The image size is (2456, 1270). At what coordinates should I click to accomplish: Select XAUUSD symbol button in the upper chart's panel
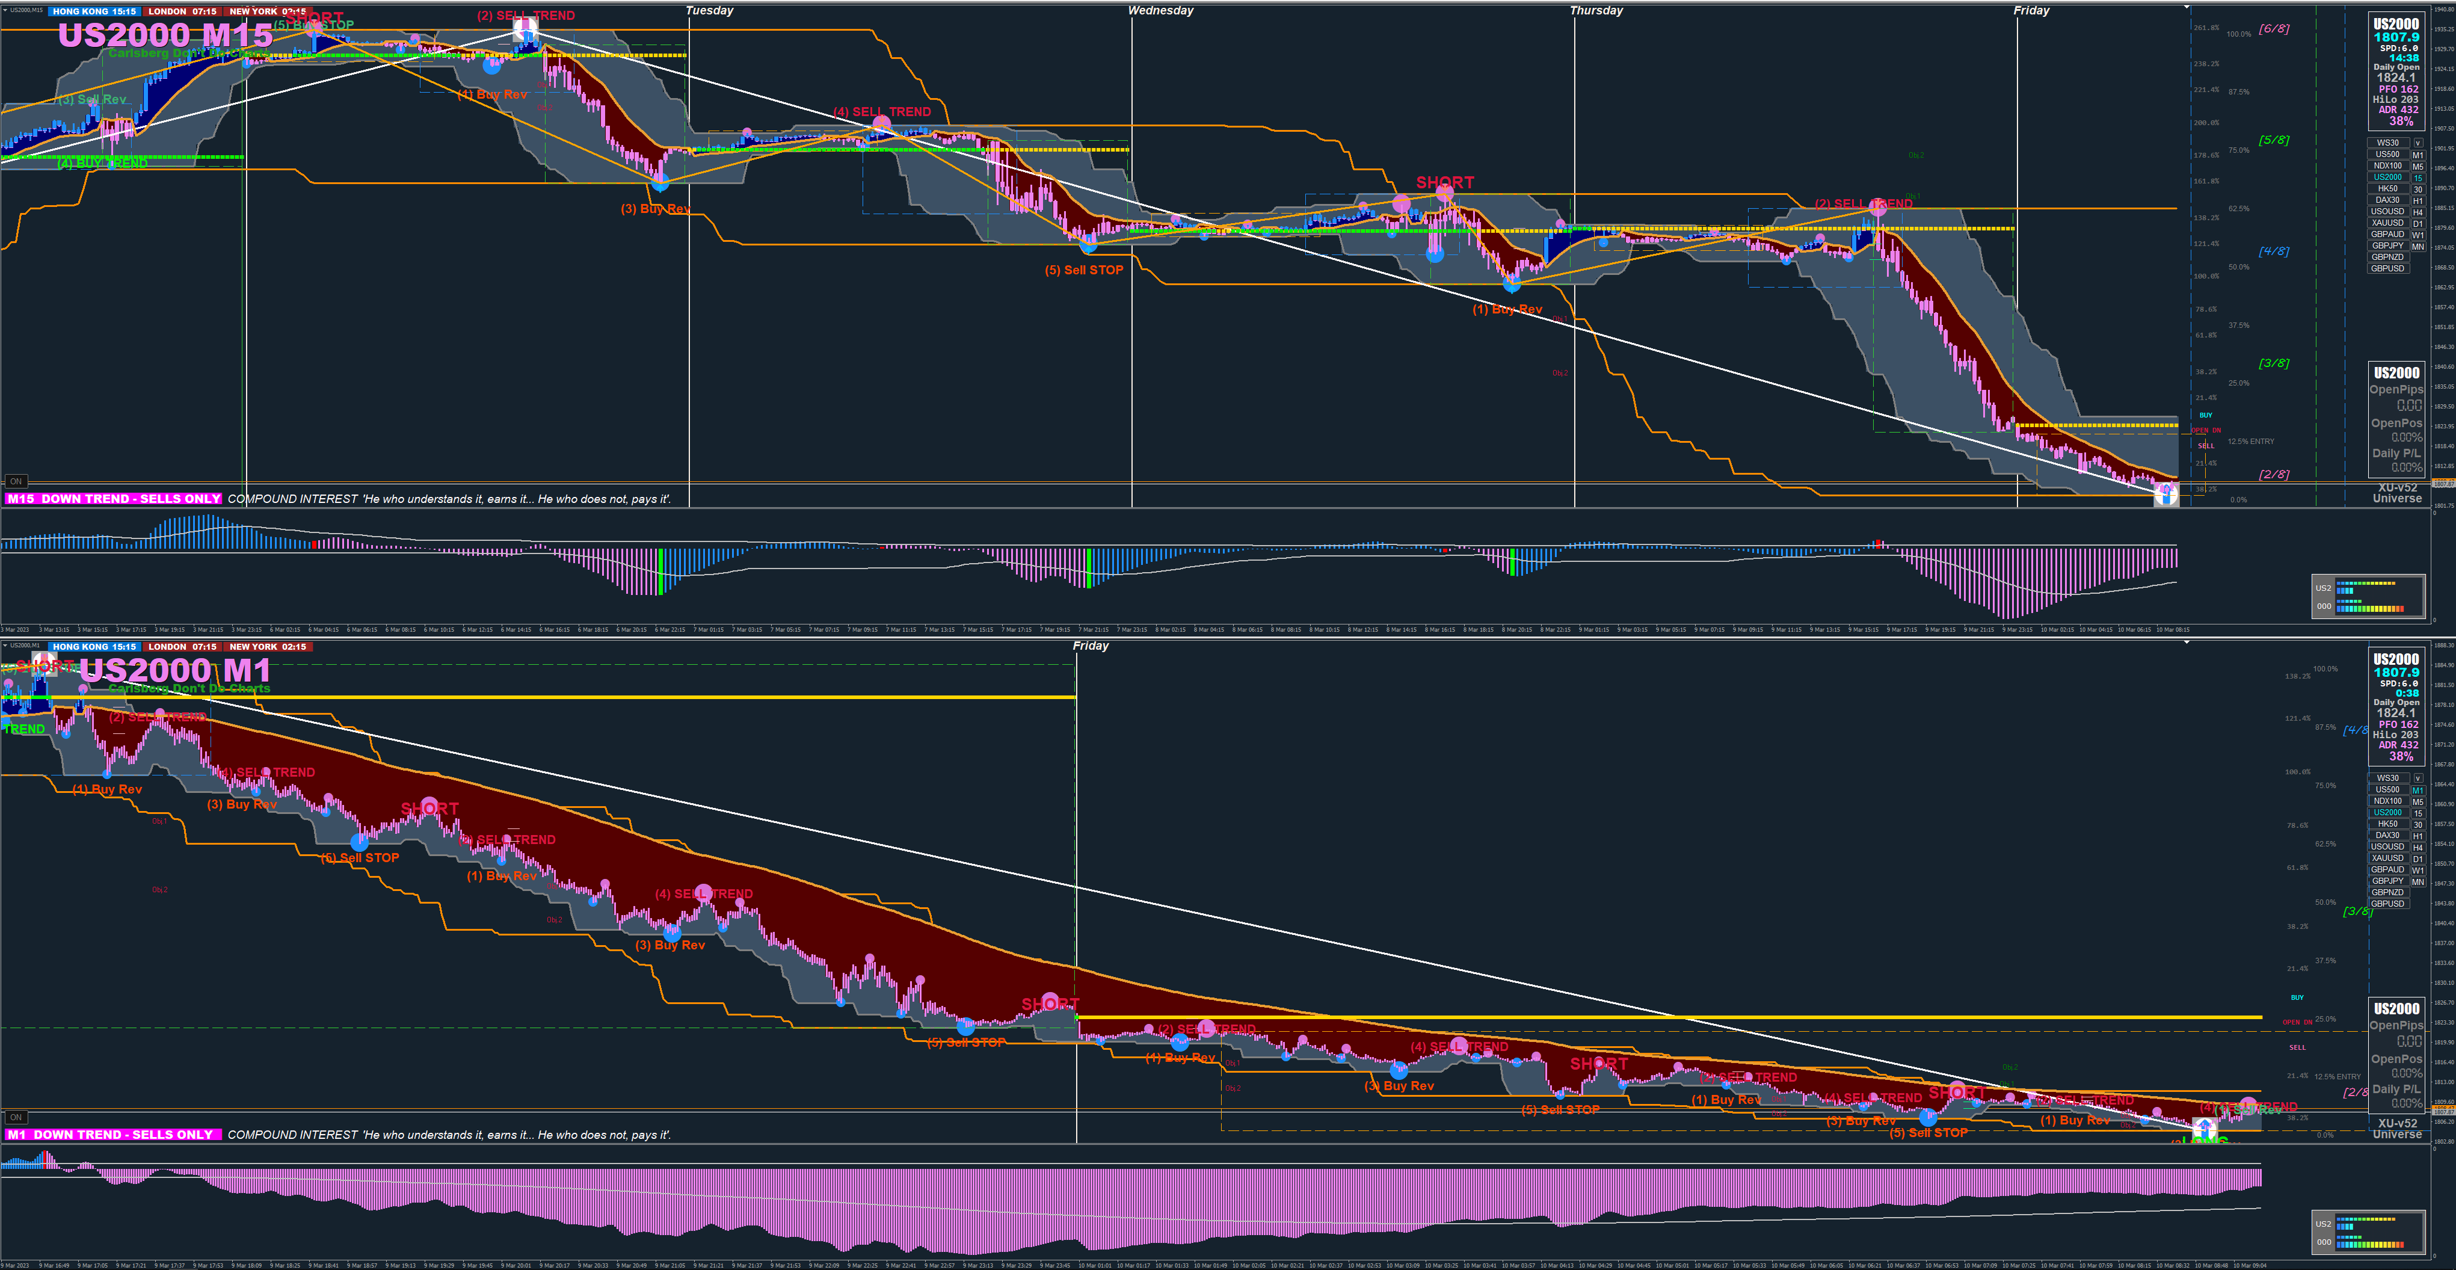[x=2387, y=223]
